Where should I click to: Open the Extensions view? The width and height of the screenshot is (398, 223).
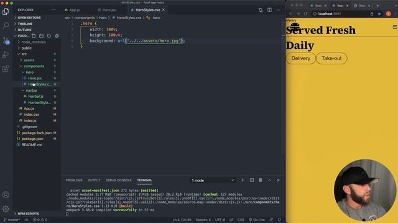click(6, 69)
